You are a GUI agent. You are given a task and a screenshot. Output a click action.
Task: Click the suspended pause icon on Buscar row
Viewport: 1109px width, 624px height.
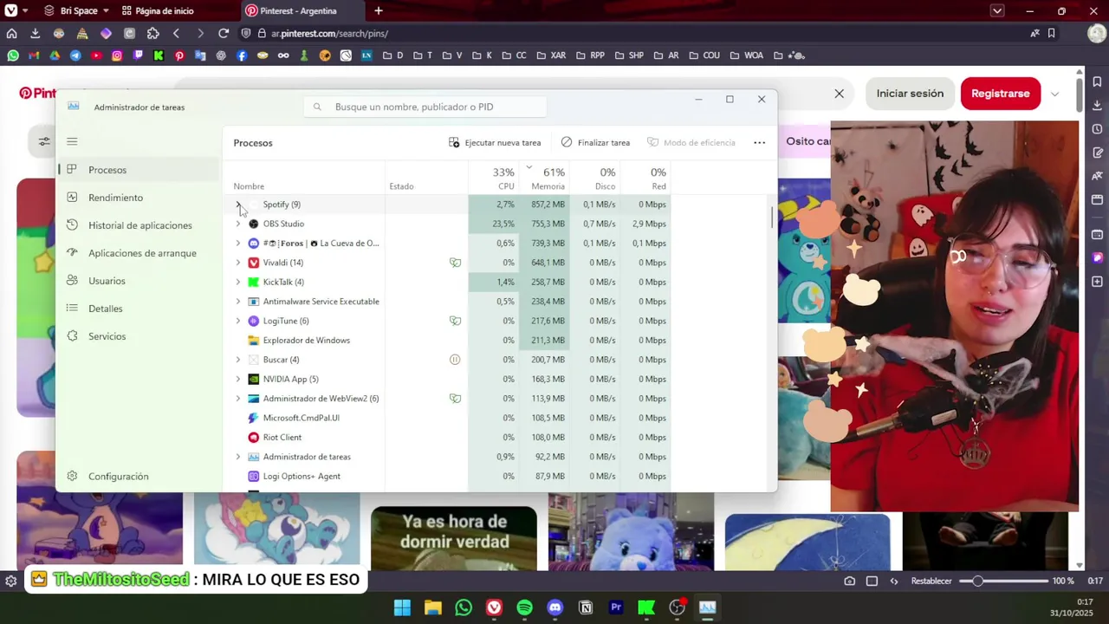[x=455, y=360]
